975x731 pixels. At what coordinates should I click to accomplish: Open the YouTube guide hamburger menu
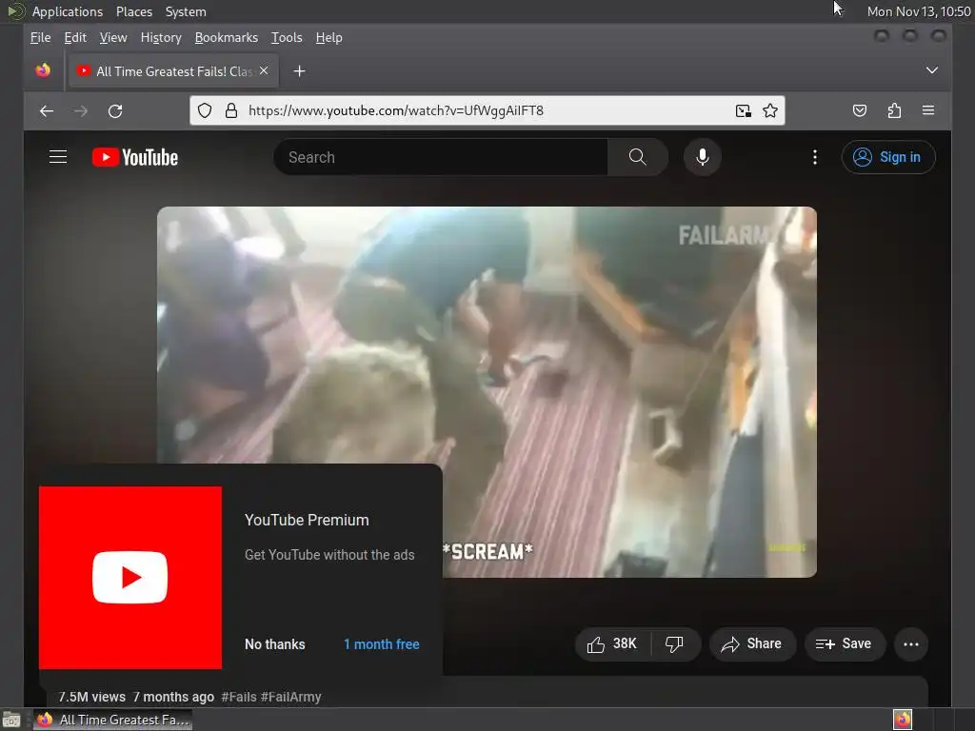click(x=58, y=157)
